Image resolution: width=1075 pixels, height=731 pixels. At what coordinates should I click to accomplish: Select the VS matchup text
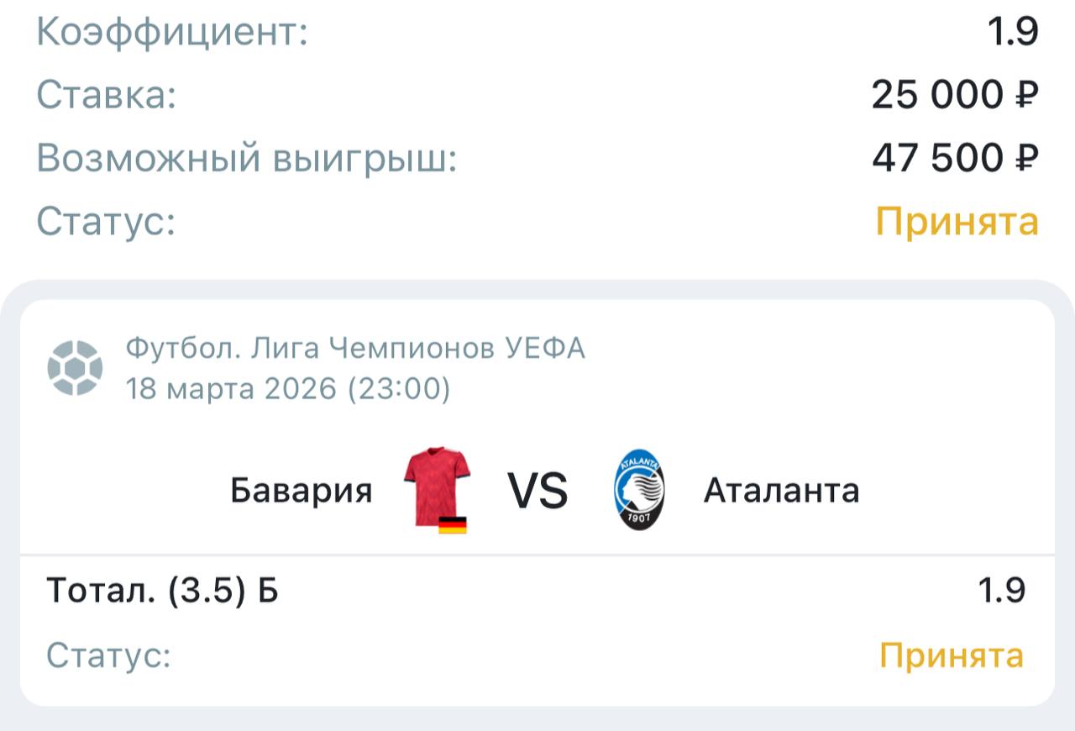point(537,491)
